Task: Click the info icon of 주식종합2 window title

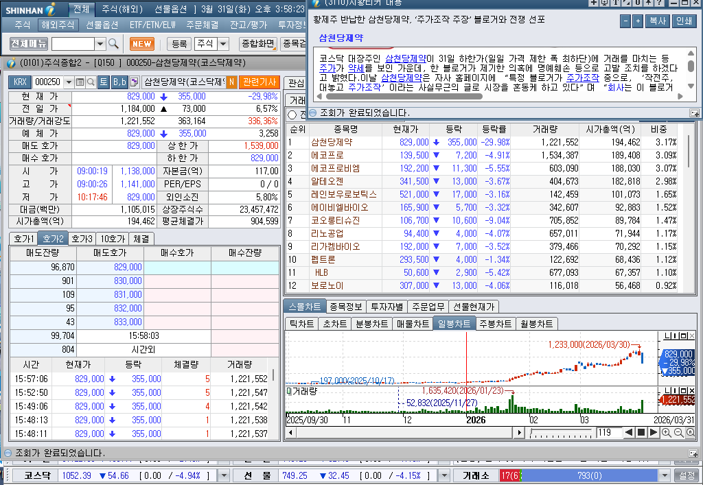Action: pos(11,62)
